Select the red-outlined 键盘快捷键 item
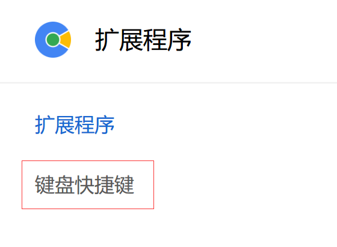 coord(88,184)
